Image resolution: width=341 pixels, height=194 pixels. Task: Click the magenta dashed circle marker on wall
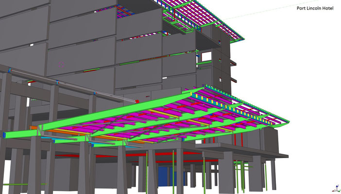pos(61,65)
